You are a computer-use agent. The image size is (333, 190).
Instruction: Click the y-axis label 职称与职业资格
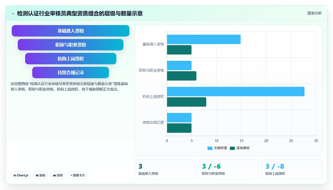(x=152, y=70)
